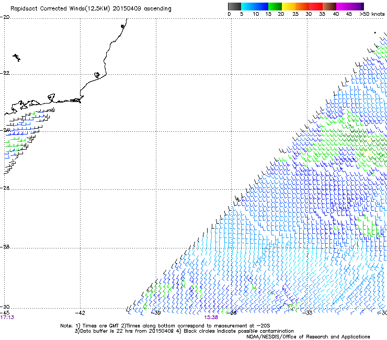Click the NOAA/NESDIS attribution text
Viewport: 387px width, 340px height.
(x=308, y=337)
